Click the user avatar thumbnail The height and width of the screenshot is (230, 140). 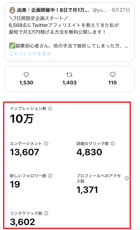tap(12, 10)
